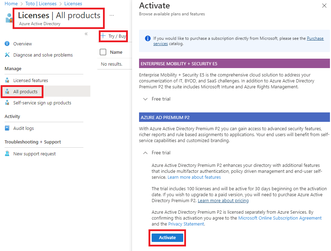Click the Licenses | All products title

pyautogui.click(x=59, y=15)
